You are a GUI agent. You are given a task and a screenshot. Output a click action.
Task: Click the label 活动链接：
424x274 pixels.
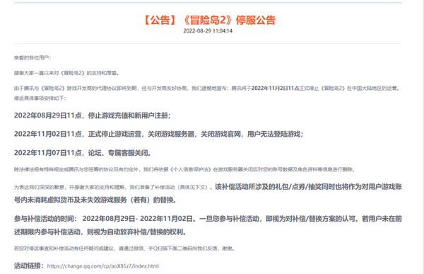[29, 266]
